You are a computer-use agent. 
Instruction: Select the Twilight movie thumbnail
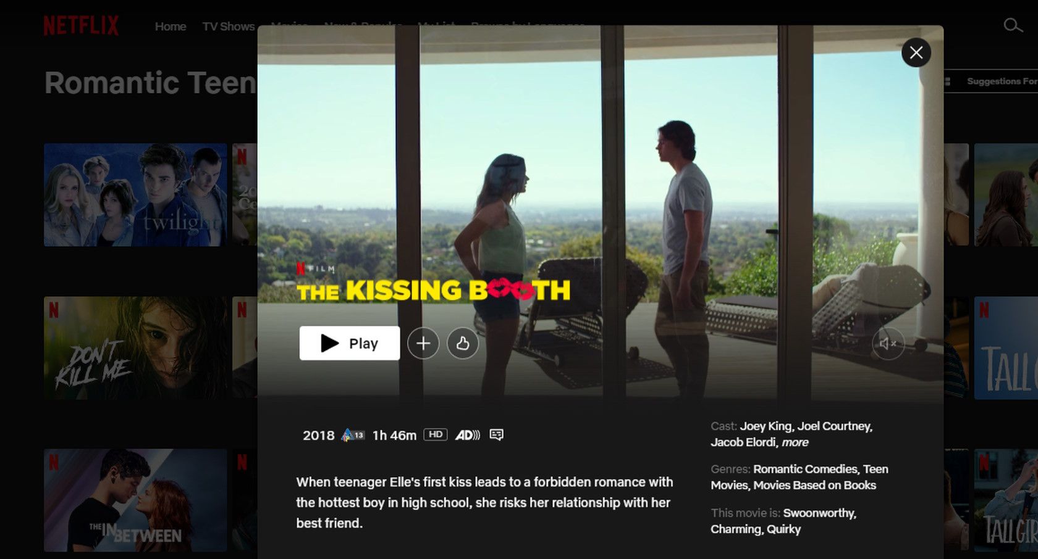[x=135, y=195]
